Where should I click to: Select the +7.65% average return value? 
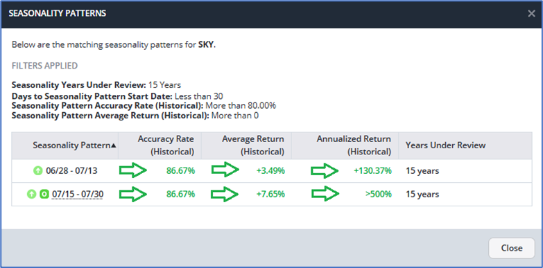tap(270, 195)
